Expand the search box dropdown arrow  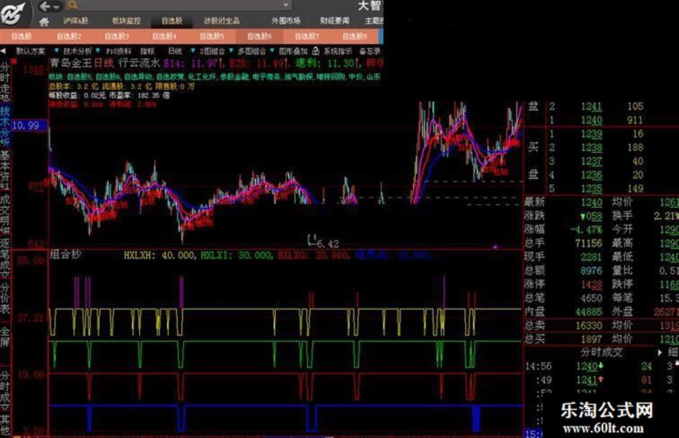click(x=286, y=5)
